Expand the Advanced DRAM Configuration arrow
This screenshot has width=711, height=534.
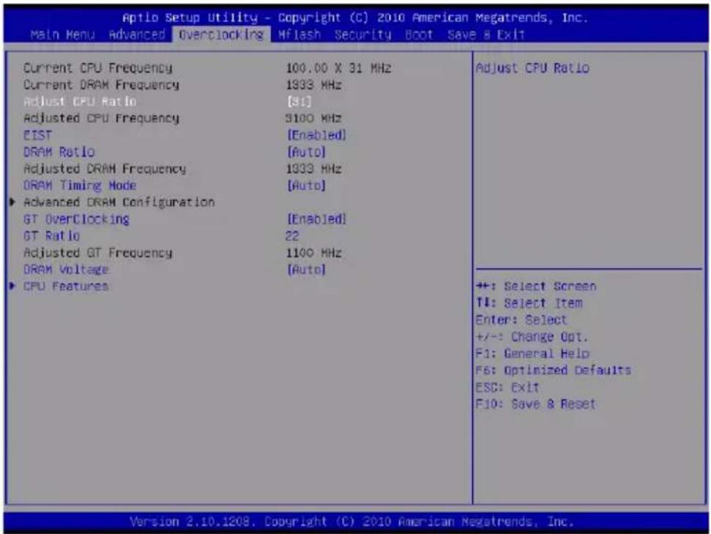tap(12, 202)
